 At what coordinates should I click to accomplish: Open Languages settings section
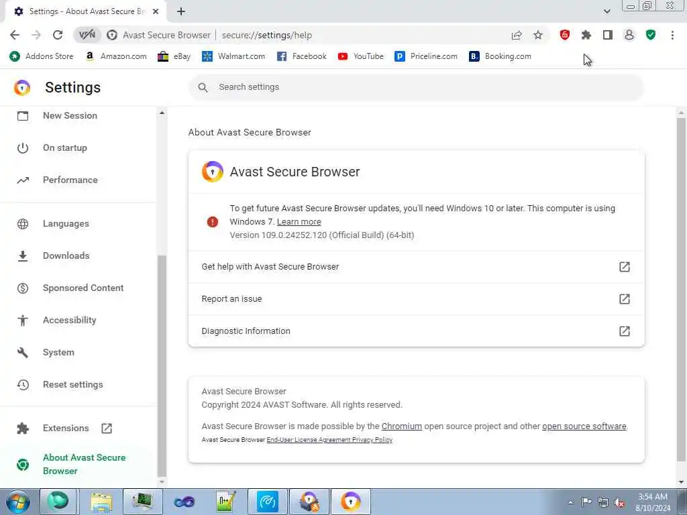coord(66,224)
